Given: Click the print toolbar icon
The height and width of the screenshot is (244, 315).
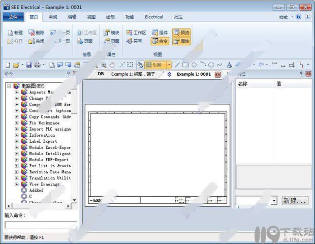Looking at the screenshot, I should [37, 65].
